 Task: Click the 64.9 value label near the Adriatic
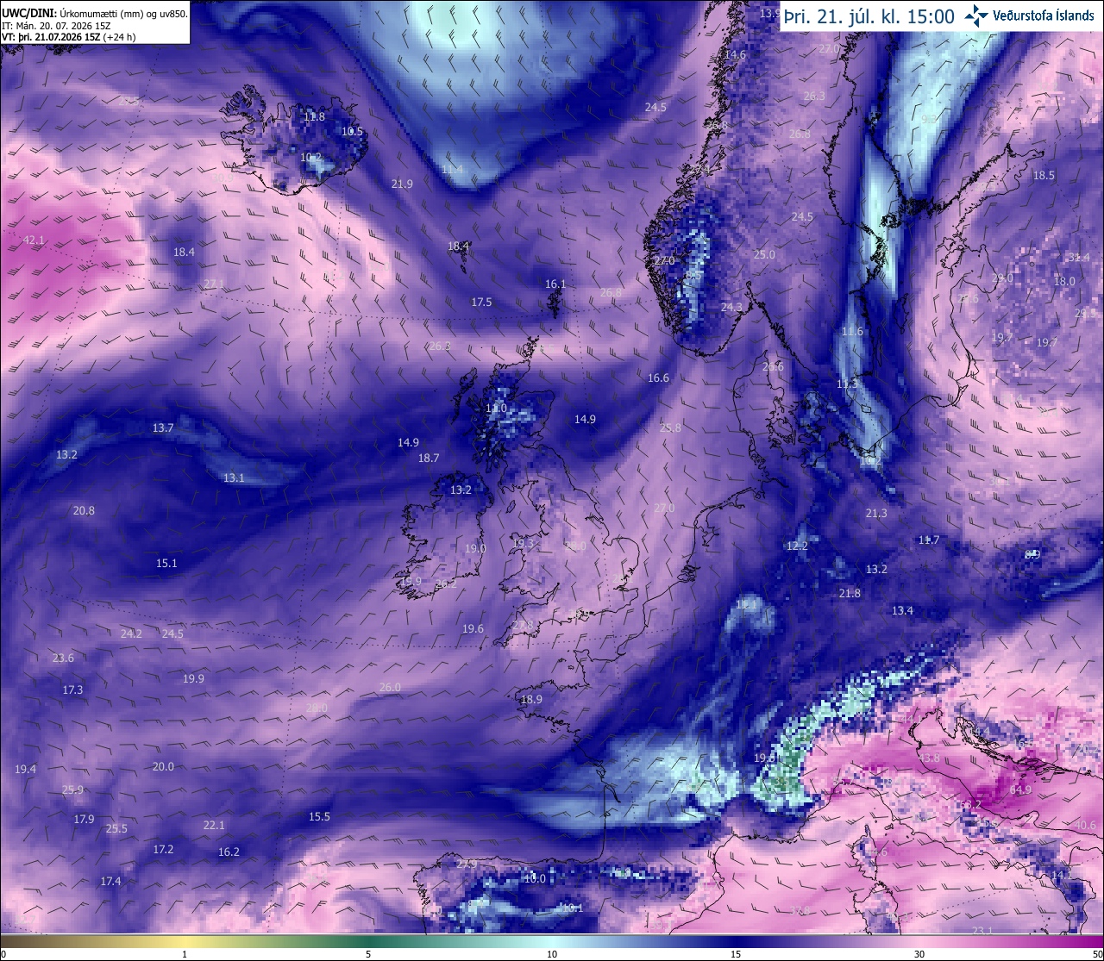(1020, 789)
